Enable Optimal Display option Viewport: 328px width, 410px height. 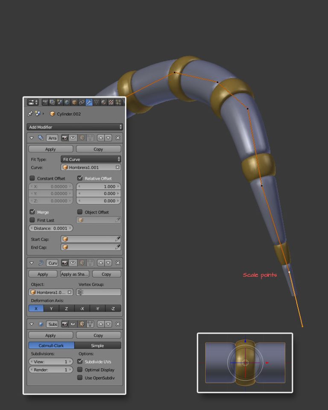[x=80, y=370]
